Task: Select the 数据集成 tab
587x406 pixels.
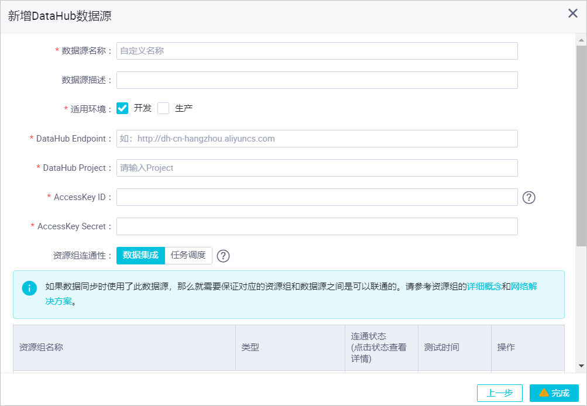Action: pos(141,256)
